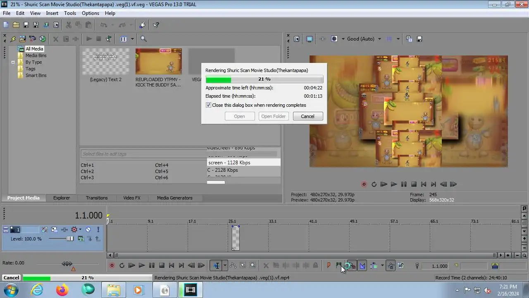This screenshot has height=298, width=529.
Task: Save preview snapshot to file
Action: [419, 39]
